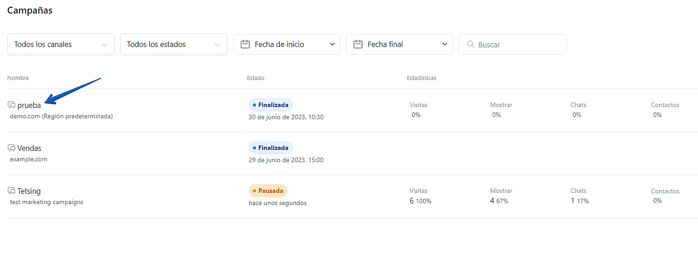698x266 pixels.
Task: Expand the Todos los estados filter
Action: coord(174,44)
